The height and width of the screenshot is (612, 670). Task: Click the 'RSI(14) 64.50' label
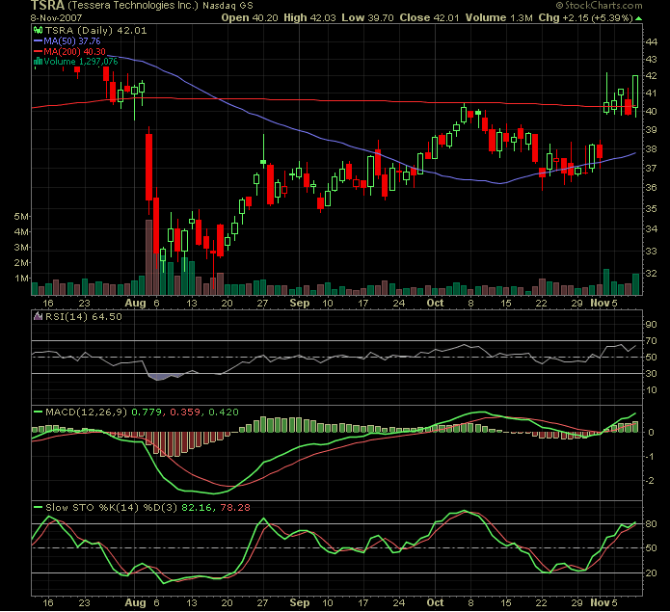(83, 316)
